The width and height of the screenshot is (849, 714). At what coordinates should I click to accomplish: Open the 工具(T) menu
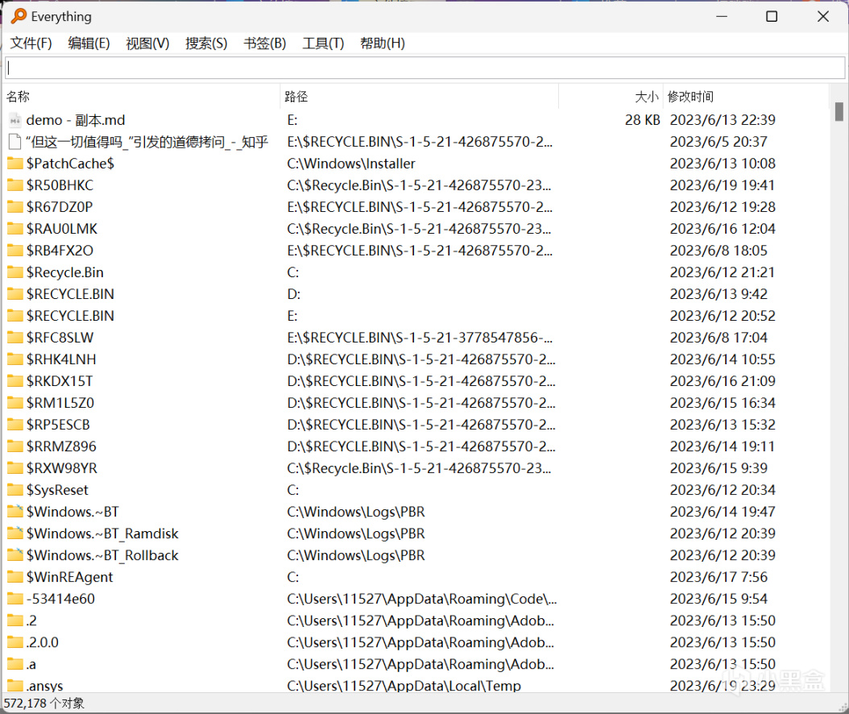[323, 44]
